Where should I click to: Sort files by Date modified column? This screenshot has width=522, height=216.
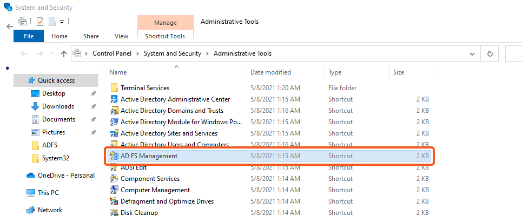(270, 72)
